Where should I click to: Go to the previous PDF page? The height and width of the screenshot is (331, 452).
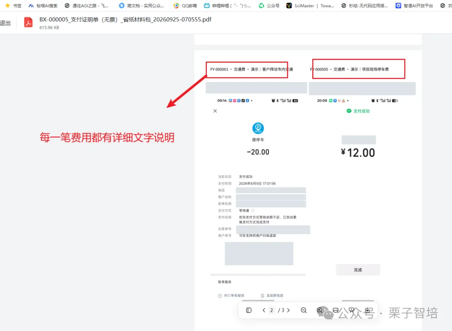click(x=264, y=310)
